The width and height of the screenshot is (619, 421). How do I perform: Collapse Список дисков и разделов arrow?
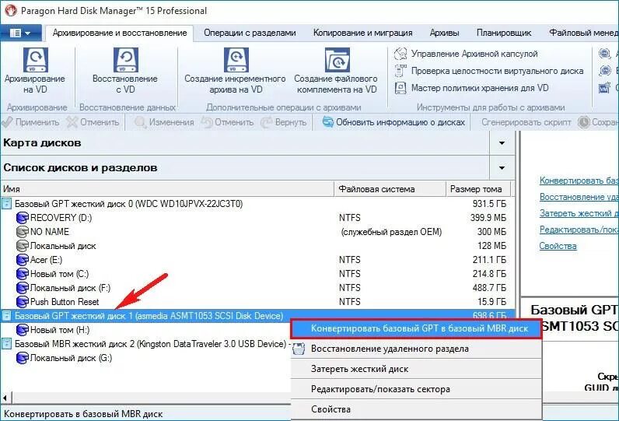[502, 168]
